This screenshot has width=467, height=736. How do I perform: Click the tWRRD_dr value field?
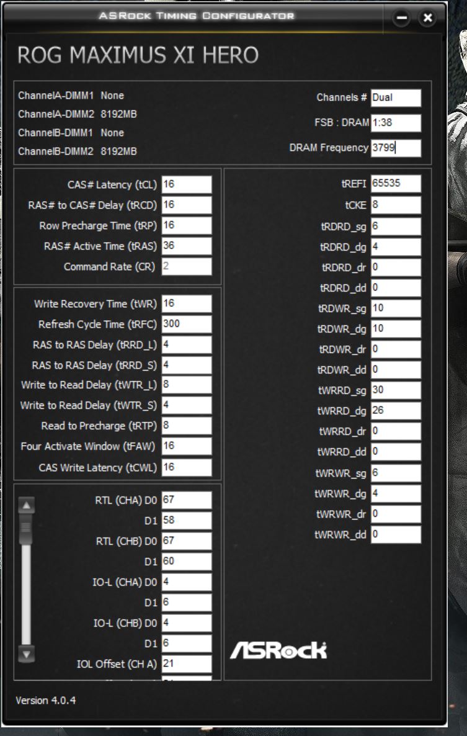(396, 431)
